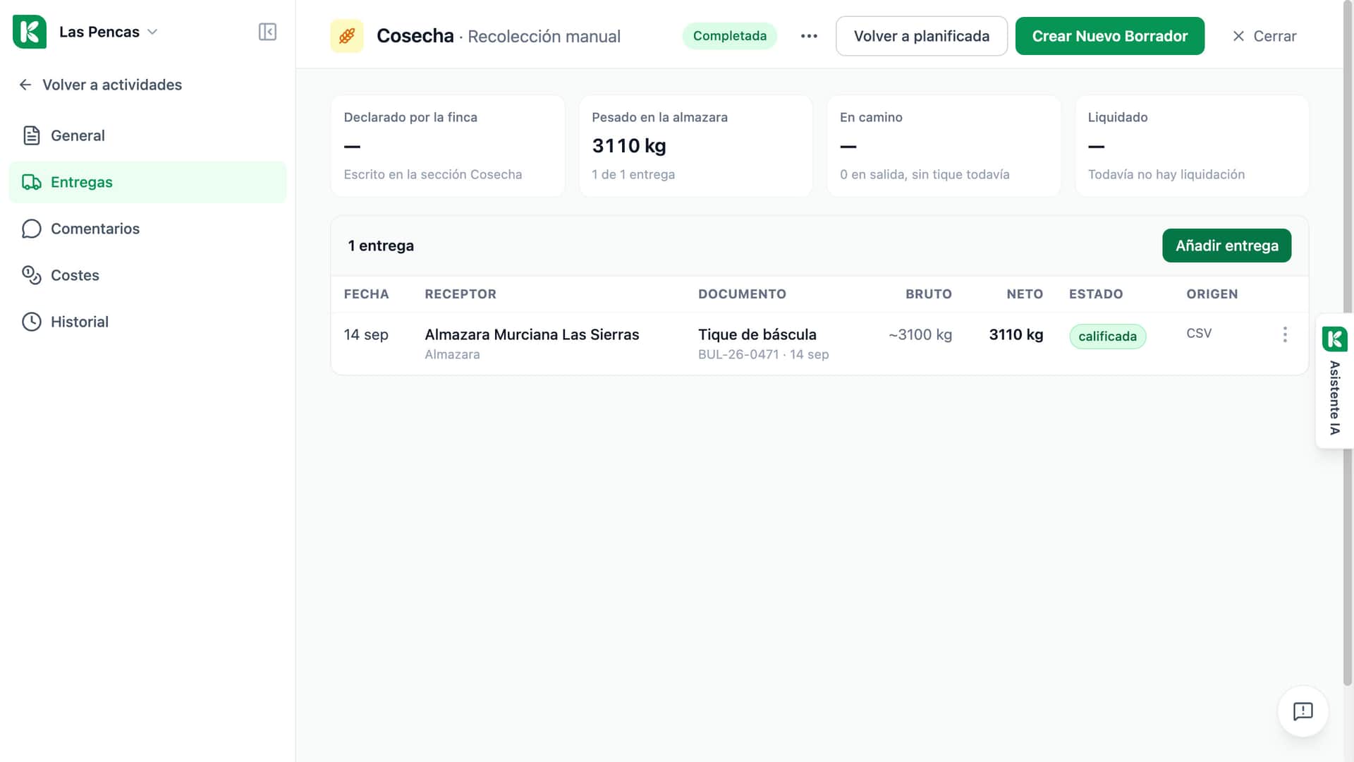The width and height of the screenshot is (1354, 762).
Task: Open the Asistente IA side panel logo
Action: tap(1334, 339)
